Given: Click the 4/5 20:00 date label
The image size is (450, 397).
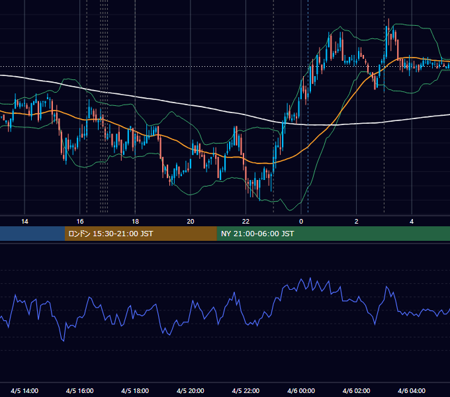Looking at the screenshot, I should [x=191, y=390].
